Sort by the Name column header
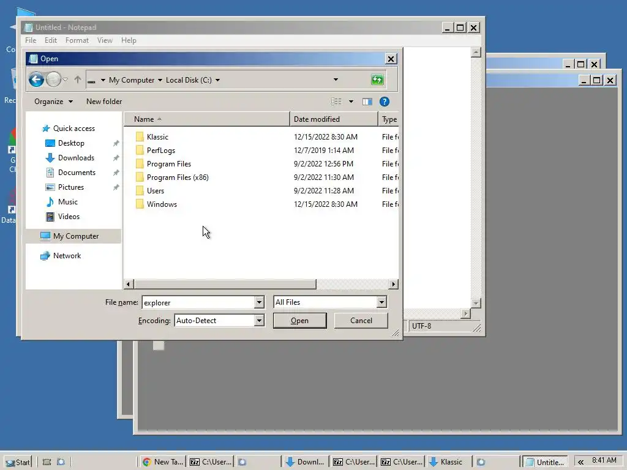The width and height of the screenshot is (627, 470). [x=207, y=119]
